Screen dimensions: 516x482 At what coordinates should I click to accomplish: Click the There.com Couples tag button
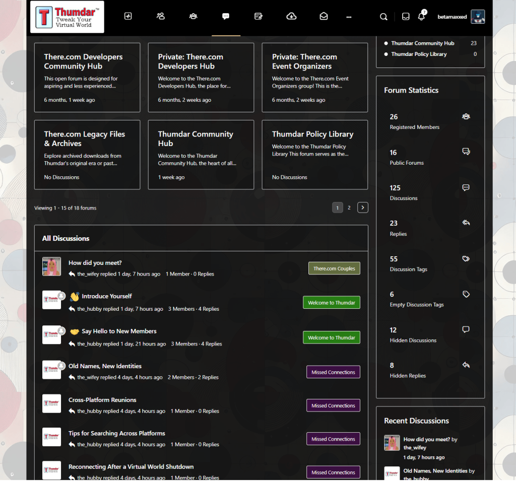pos(334,268)
